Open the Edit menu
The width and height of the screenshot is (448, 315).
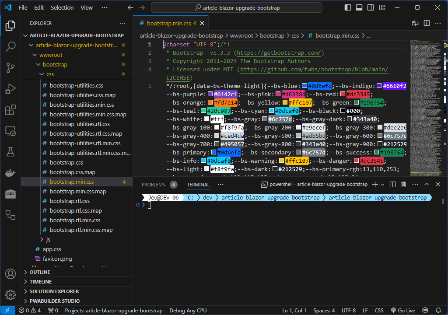[39, 8]
